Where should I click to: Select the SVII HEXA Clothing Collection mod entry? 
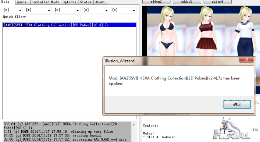tap(70, 25)
